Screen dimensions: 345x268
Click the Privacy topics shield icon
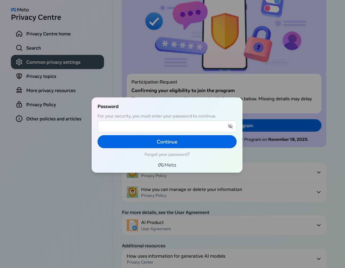19,76
